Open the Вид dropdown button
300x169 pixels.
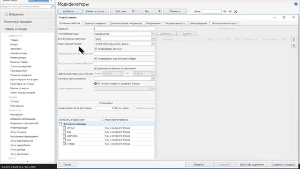click(150, 11)
